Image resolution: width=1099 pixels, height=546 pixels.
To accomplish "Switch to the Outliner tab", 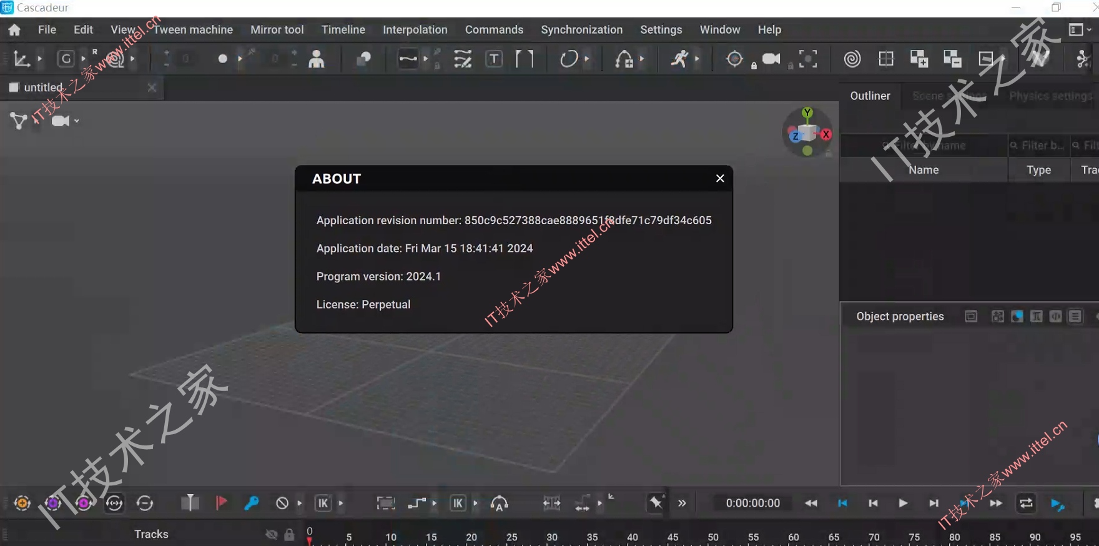I will [870, 96].
